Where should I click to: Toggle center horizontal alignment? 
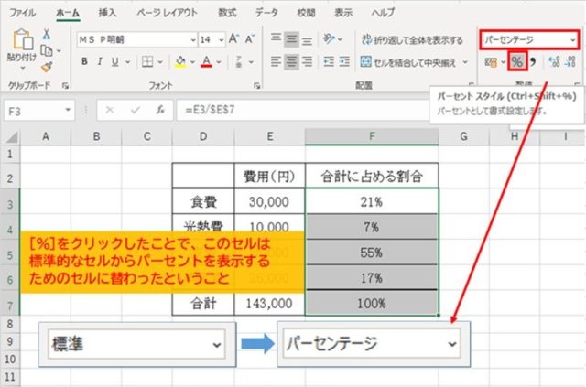pyautogui.click(x=291, y=61)
